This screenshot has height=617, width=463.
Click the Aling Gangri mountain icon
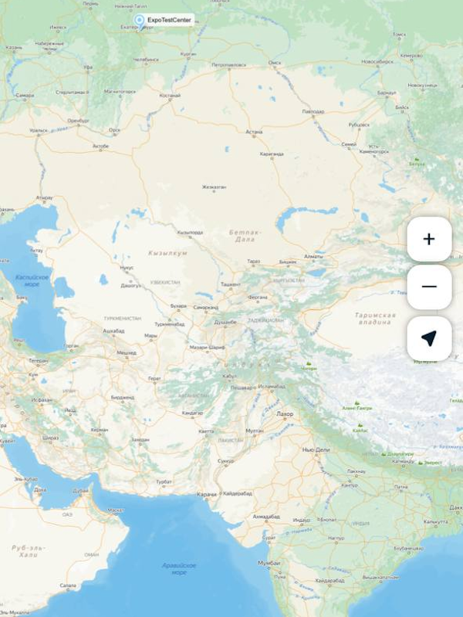[357, 403]
